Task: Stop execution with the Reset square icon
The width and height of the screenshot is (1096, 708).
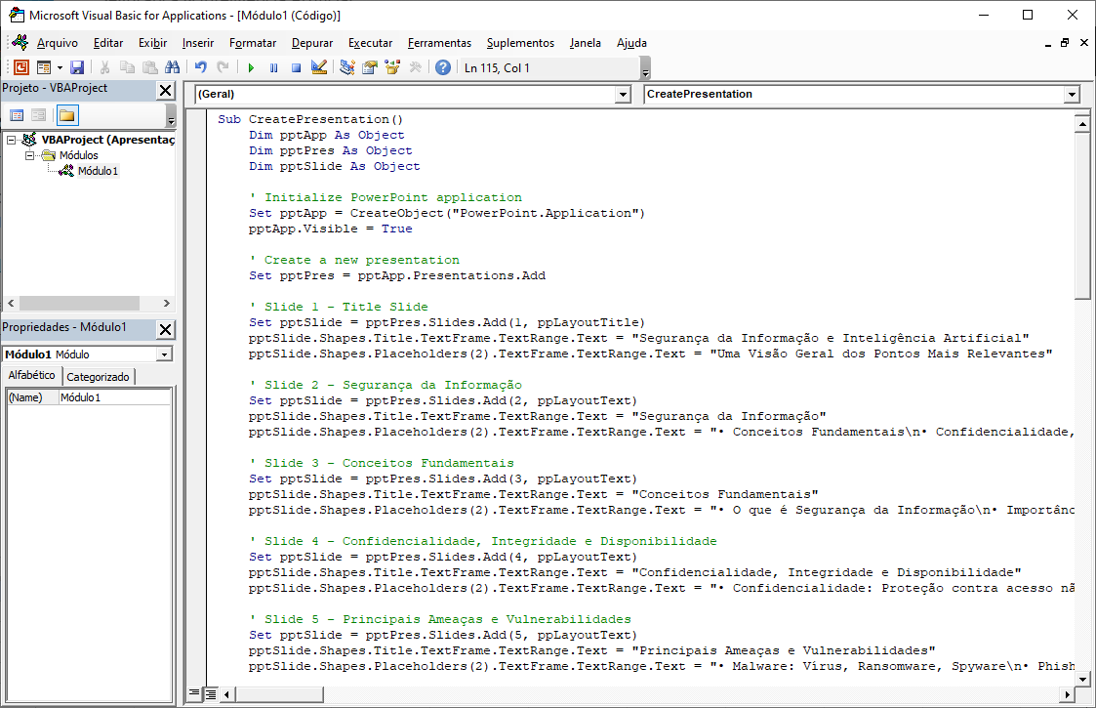Action: (296, 67)
